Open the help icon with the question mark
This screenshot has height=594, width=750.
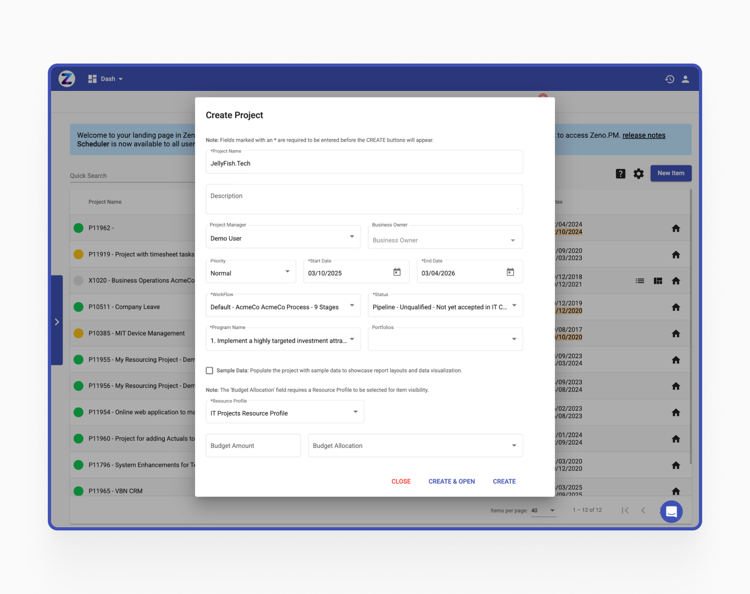[621, 173]
